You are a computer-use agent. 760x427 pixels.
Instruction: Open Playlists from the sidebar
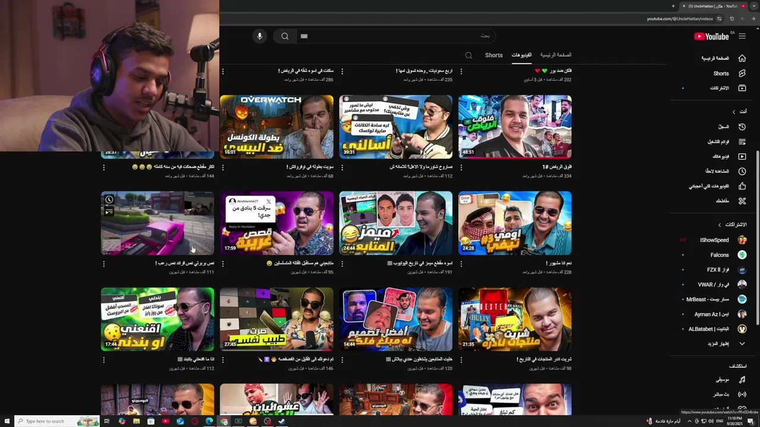pyautogui.click(x=726, y=142)
